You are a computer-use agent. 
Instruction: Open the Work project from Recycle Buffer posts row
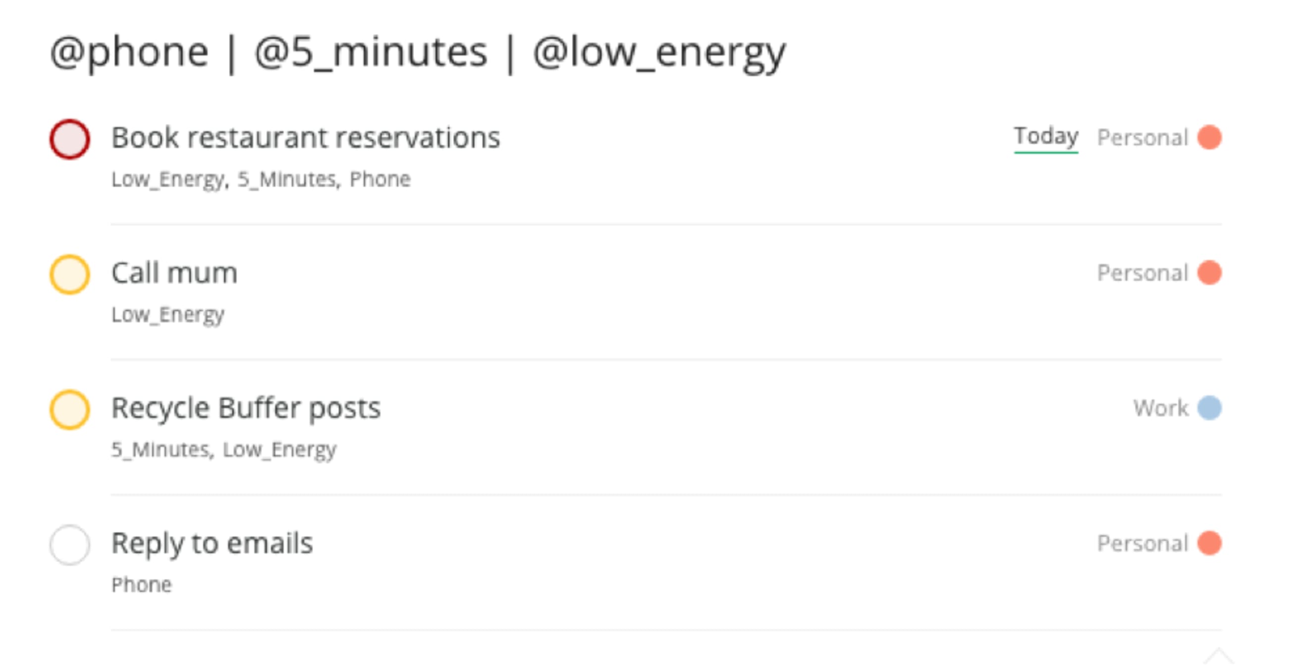pyautogui.click(x=1162, y=408)
